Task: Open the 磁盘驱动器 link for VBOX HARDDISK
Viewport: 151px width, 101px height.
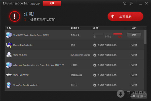Action: (76, 75)
